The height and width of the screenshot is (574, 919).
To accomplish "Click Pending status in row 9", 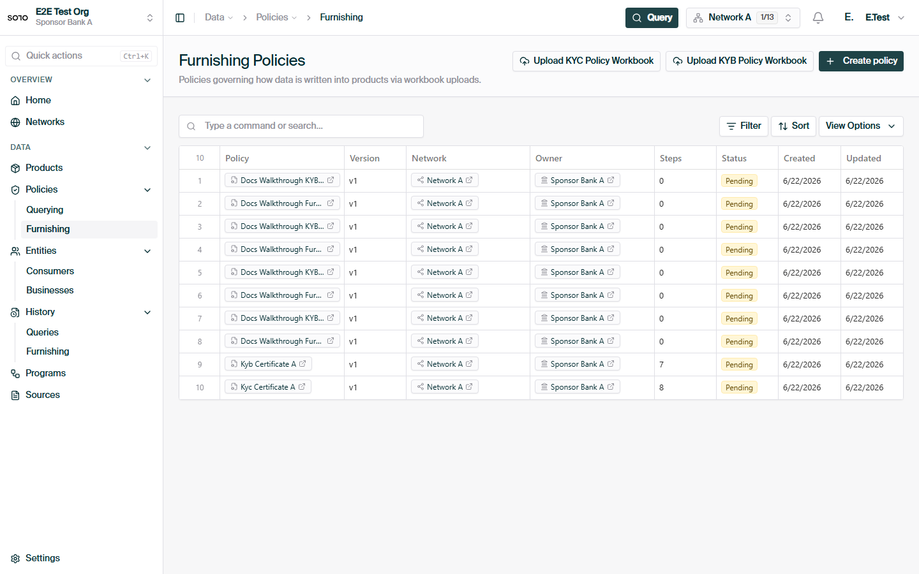I will pyautogui.click(x=739, y=365).
